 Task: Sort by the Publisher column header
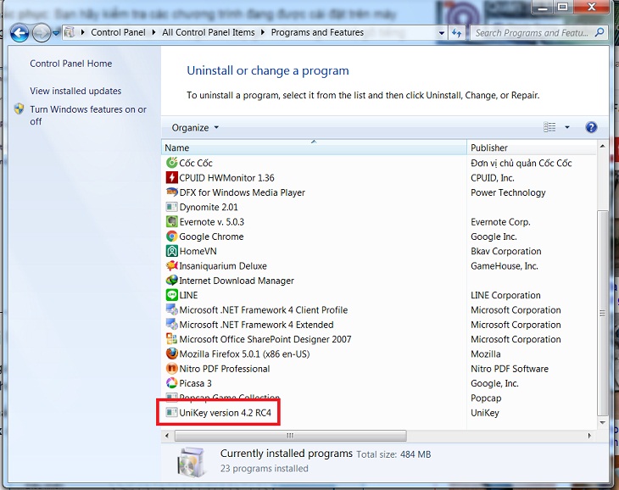click(532, 148)
